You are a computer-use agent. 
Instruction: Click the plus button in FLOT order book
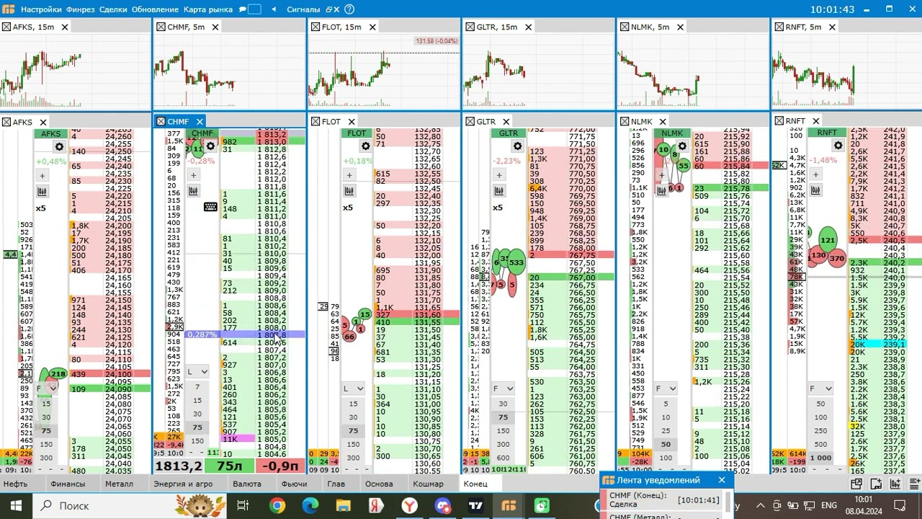point(349,175)
